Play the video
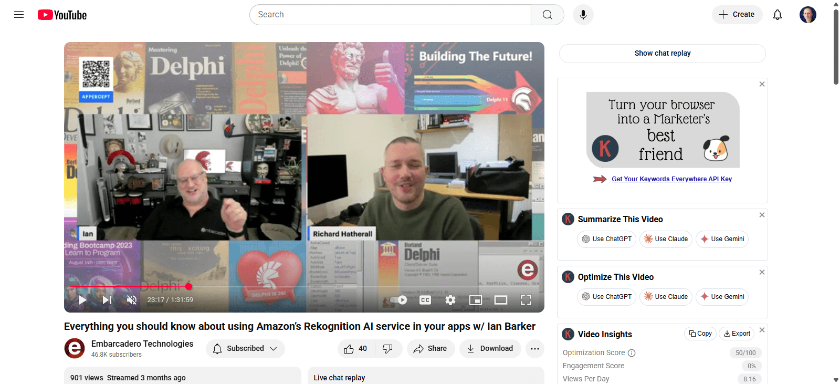The image size is (840, 384). point(82,300)
